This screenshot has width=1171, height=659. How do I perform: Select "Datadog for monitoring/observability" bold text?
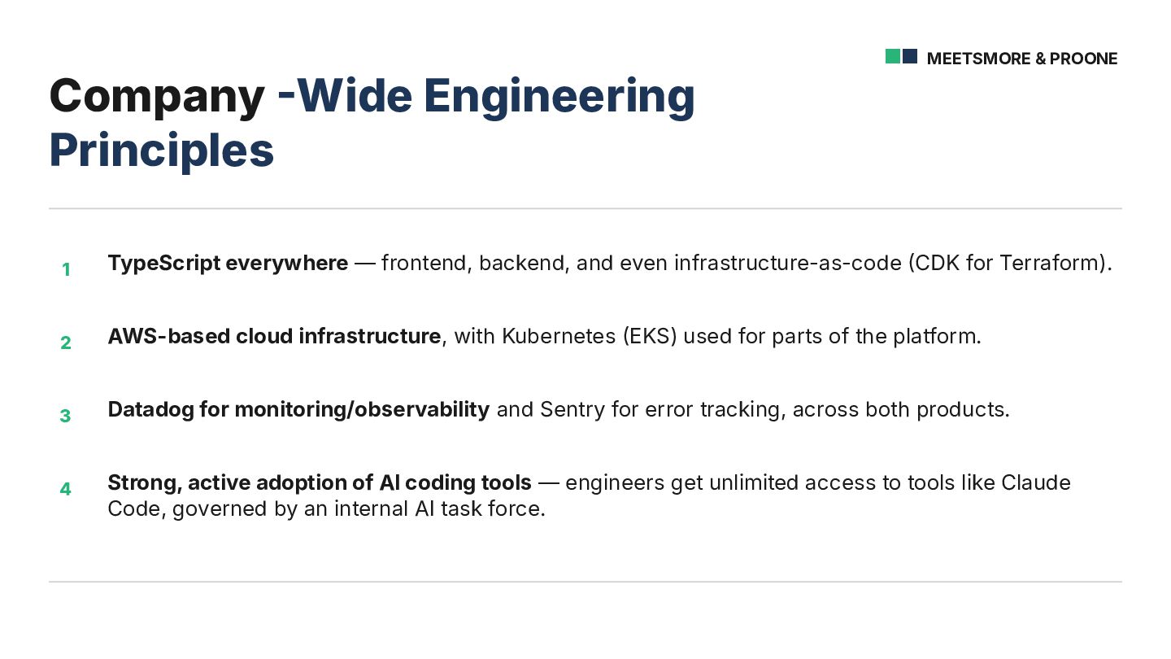coord(298,409)
